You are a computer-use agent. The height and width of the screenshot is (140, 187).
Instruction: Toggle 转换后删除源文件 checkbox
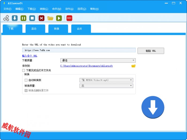(26, 91)
